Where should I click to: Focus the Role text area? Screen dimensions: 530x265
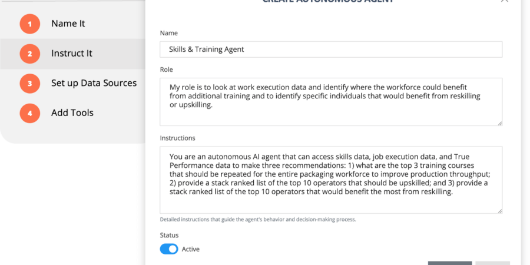[331, 101]
